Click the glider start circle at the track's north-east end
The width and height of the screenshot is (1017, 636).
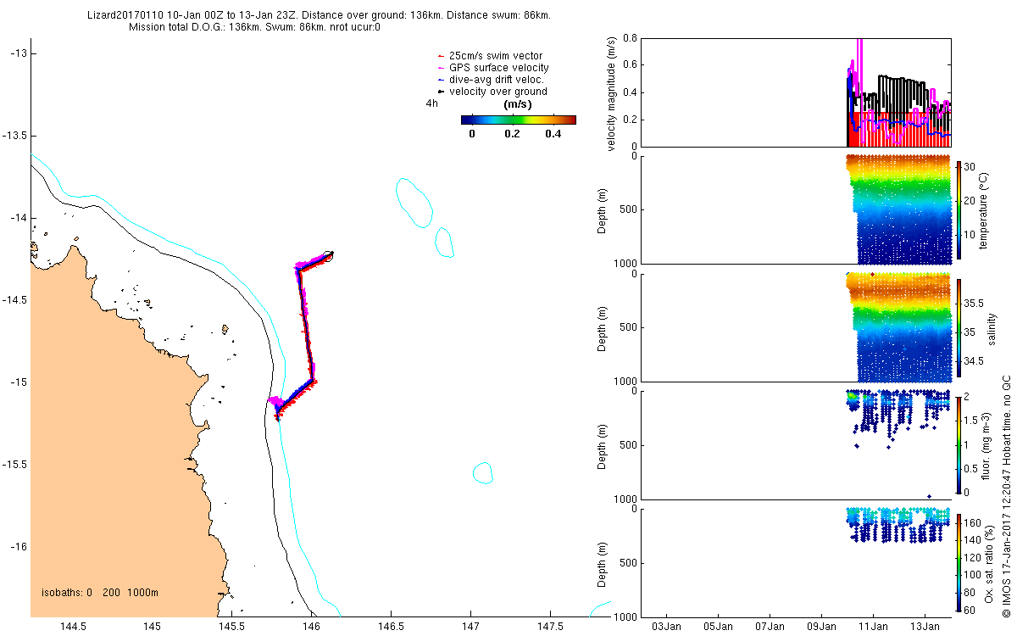[x=329, y=254]
